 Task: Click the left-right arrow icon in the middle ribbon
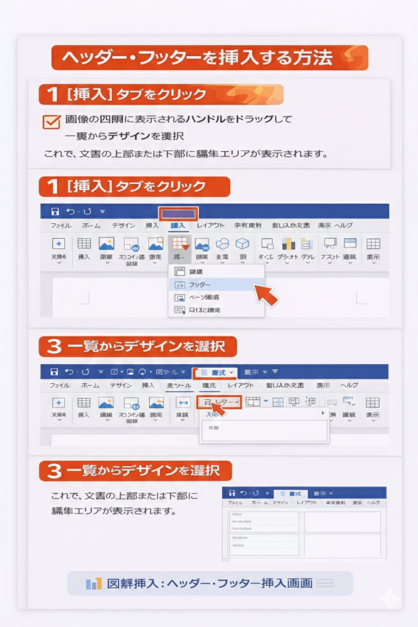pos(183,403)
